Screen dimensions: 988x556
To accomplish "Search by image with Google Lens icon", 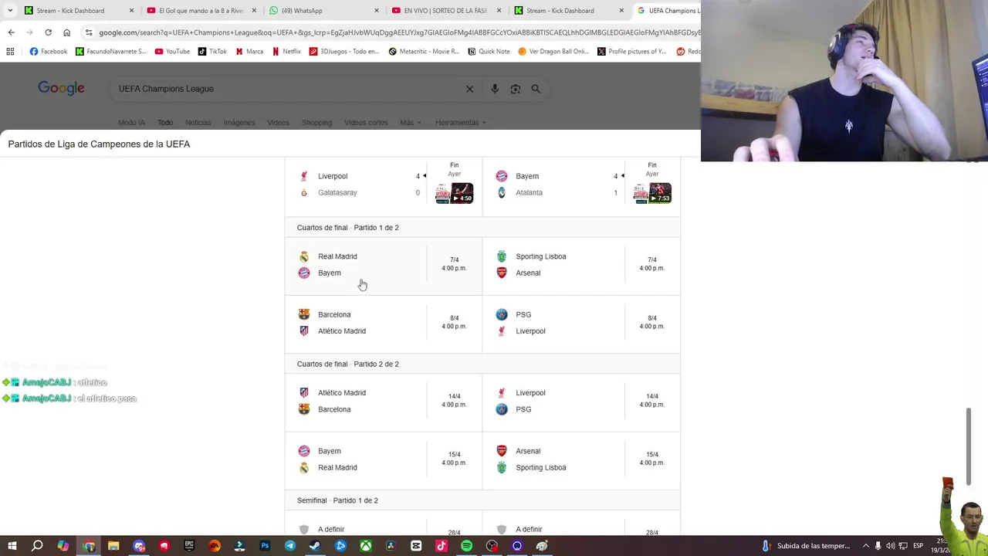I will coord(515,89).
